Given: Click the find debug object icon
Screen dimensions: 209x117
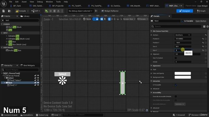Looking at the screenshot, I should pyautogui.click(x=96, y=11).
